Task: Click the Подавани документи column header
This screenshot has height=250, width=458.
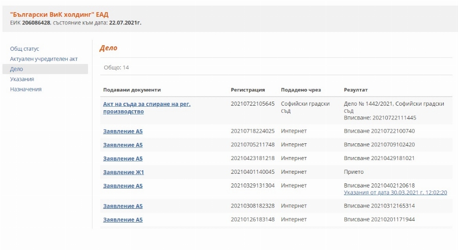Action: [132, 90]
